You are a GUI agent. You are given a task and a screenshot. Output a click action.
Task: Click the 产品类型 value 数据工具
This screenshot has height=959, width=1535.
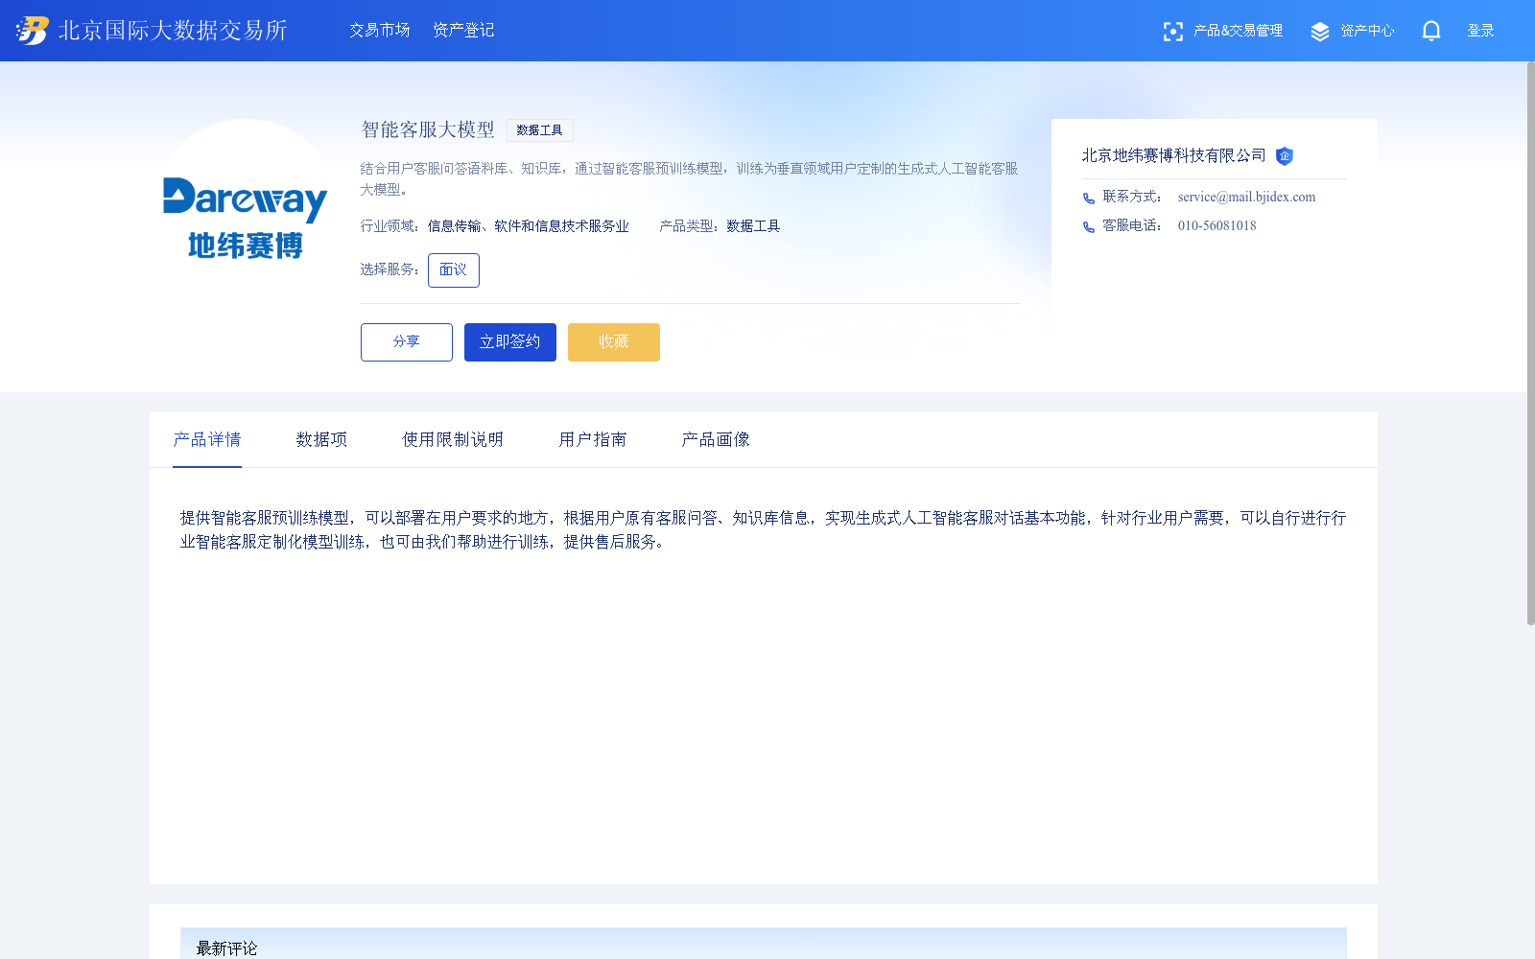[753, 226]
